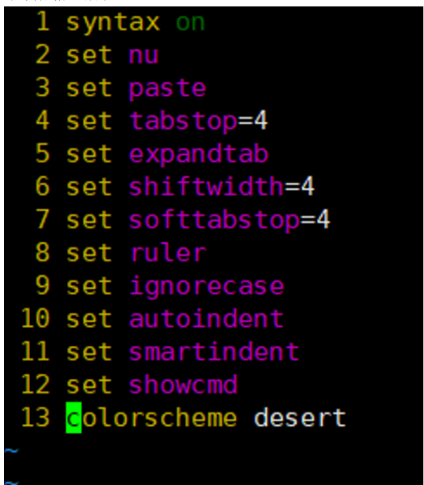Click the value 4 after softtabstop
Screen dimensions: 424x485
tap(323, 219)
